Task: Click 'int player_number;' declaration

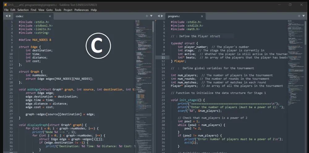Action: tap(193, 47)
